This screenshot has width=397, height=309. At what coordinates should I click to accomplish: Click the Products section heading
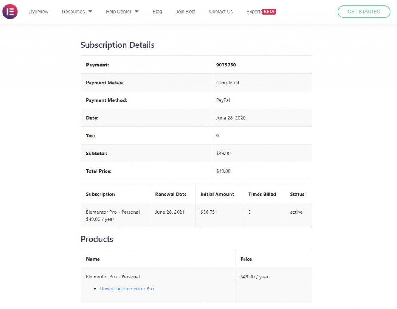coord(97,239)
